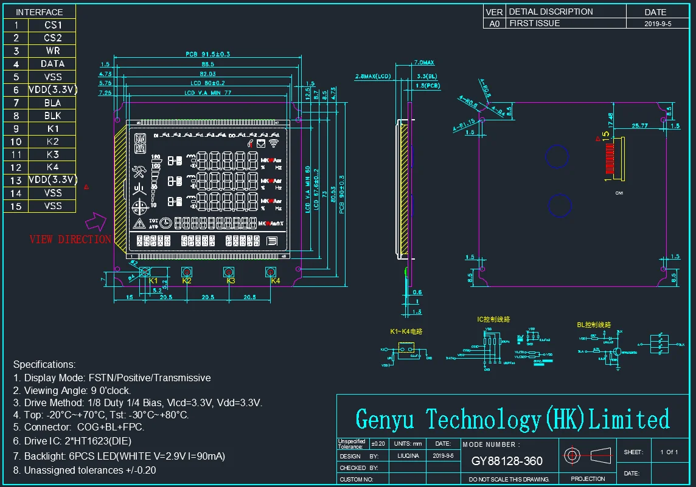This screenshot has width=696, height=487.
Task: Select the three-phase Y symbol on the LCD
Action: point(139,189)
